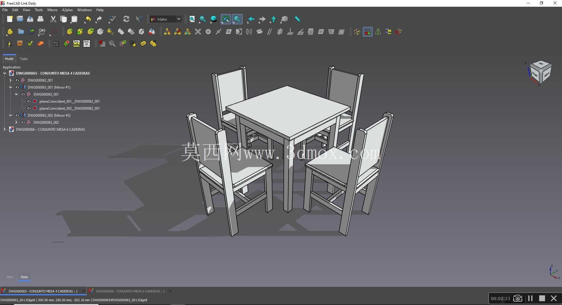Viewport: 562px width, 305px height.
Task: Take a screenshot with the recorder camera button
Action: (518, 298)
